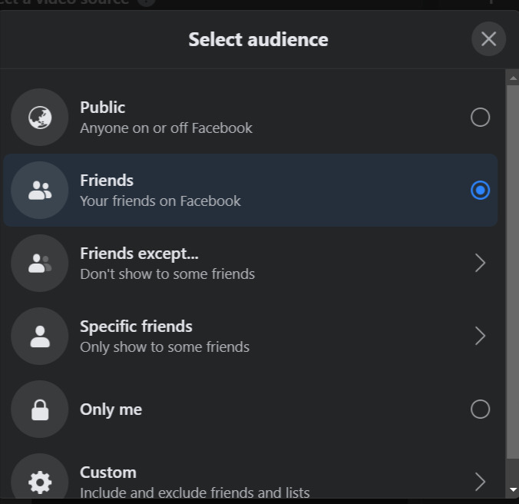The height and width of the screenshot is (504, 519).
Task: Select the Only me radio button
Action: pyautogui.click(x=481, y=409)
